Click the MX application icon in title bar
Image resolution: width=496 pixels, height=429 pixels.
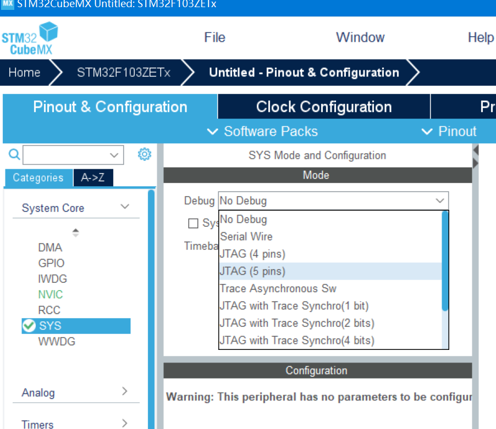coord(7,4)
